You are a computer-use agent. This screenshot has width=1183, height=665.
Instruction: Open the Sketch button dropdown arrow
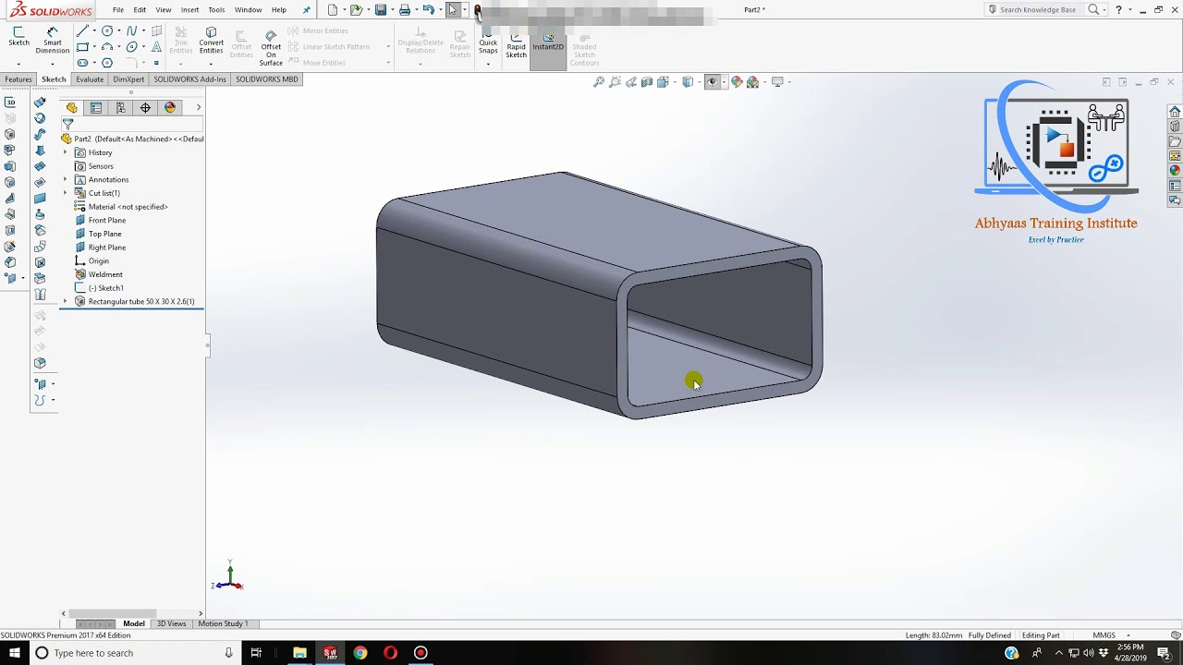pos(18,64)
